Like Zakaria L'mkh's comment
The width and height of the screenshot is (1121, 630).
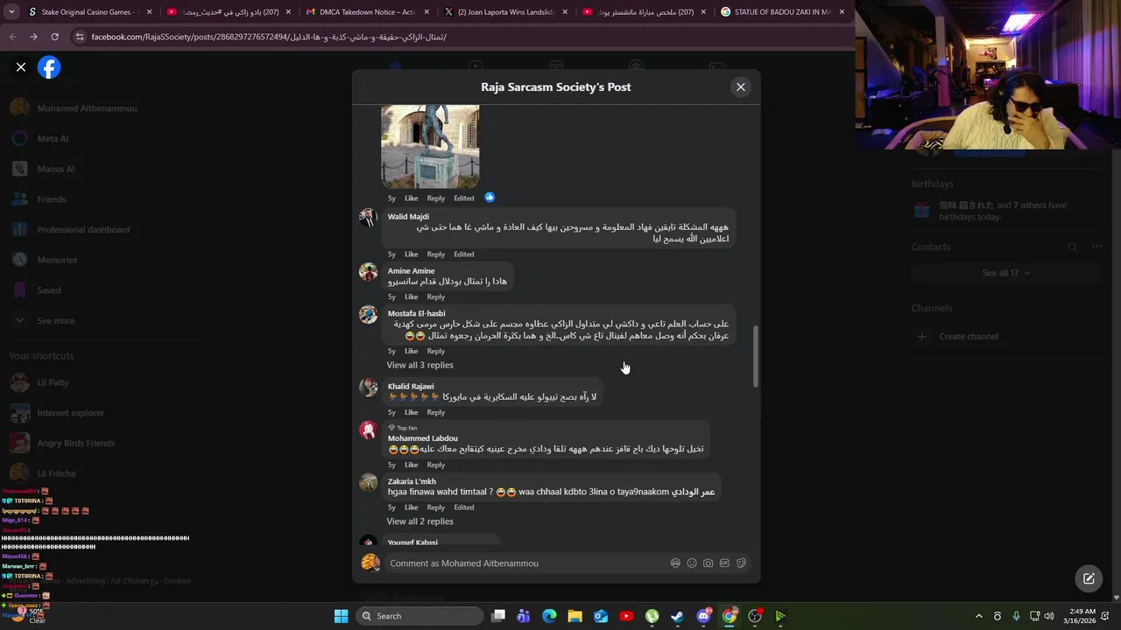411,507
